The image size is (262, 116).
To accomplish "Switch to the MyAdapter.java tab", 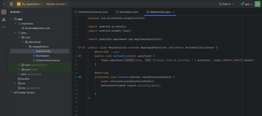I will pyautogui.click(x=127, y=12).
